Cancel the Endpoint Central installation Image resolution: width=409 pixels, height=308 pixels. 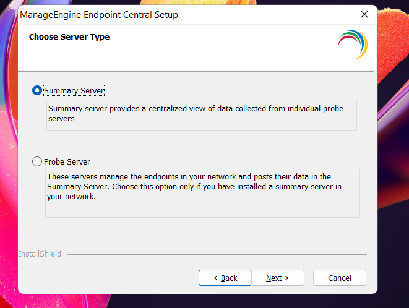339,278
